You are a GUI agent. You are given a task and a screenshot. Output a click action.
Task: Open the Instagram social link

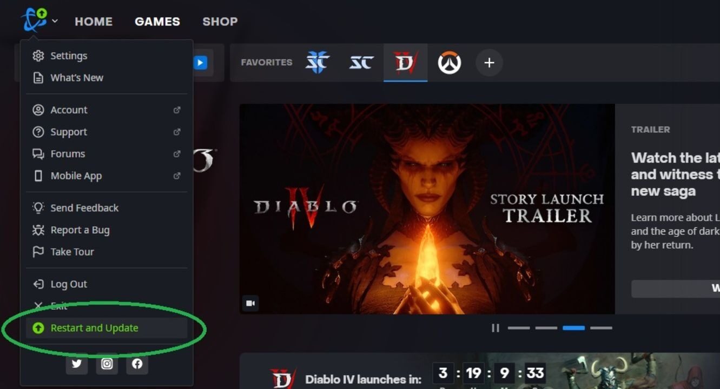[107, 364]
